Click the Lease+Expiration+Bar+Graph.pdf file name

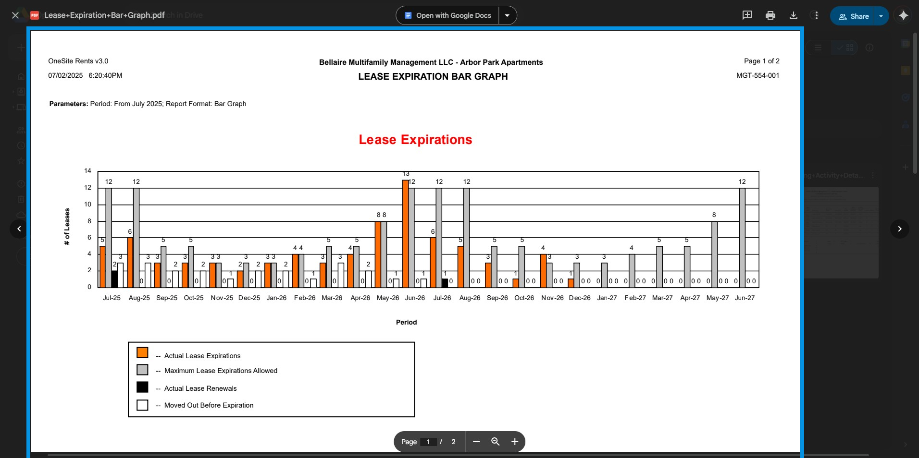point(104,15)
